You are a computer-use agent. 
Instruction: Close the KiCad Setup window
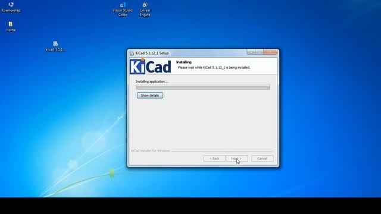[270, 52]
